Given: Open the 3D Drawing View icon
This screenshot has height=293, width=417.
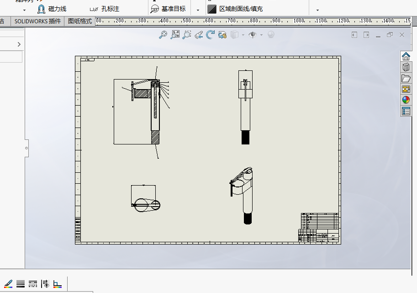Looking at the screenshot, I should 222,35.
